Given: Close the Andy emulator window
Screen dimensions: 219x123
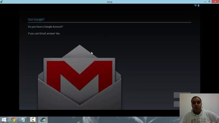Looking at the screenshot, I should (215, 2).
